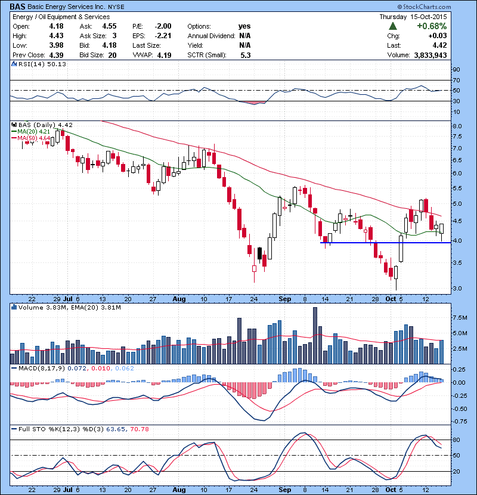The height and width of the screenshot is (495, 477).
Task: Click the green up-arrow change indicator
Action: click(x=393, y=26)
